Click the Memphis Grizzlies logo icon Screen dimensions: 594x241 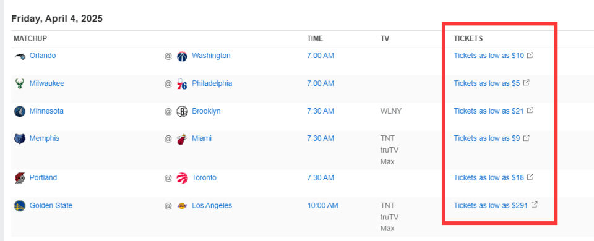pyautogui.click(x=20, y=139)
